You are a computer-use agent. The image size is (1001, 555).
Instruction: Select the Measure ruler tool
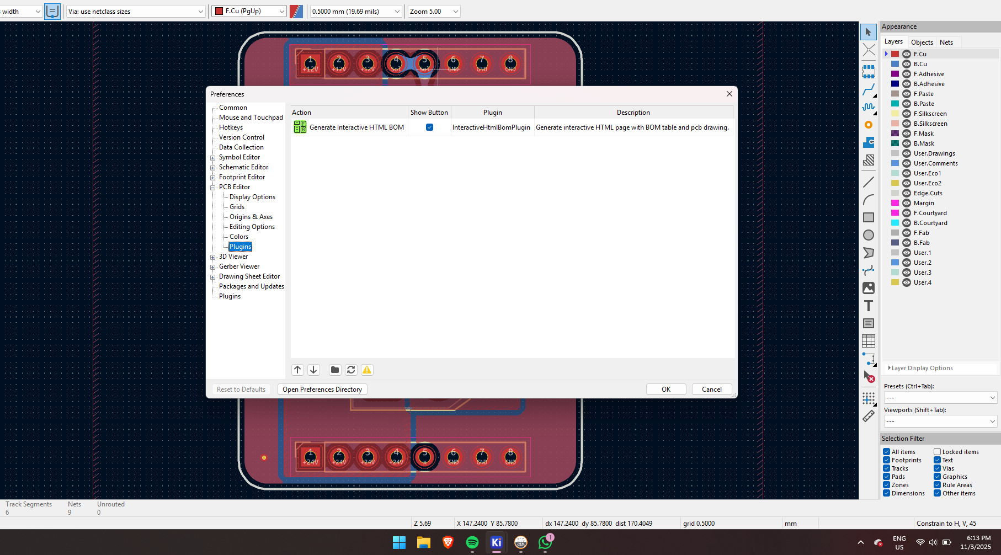pos(869,416)
